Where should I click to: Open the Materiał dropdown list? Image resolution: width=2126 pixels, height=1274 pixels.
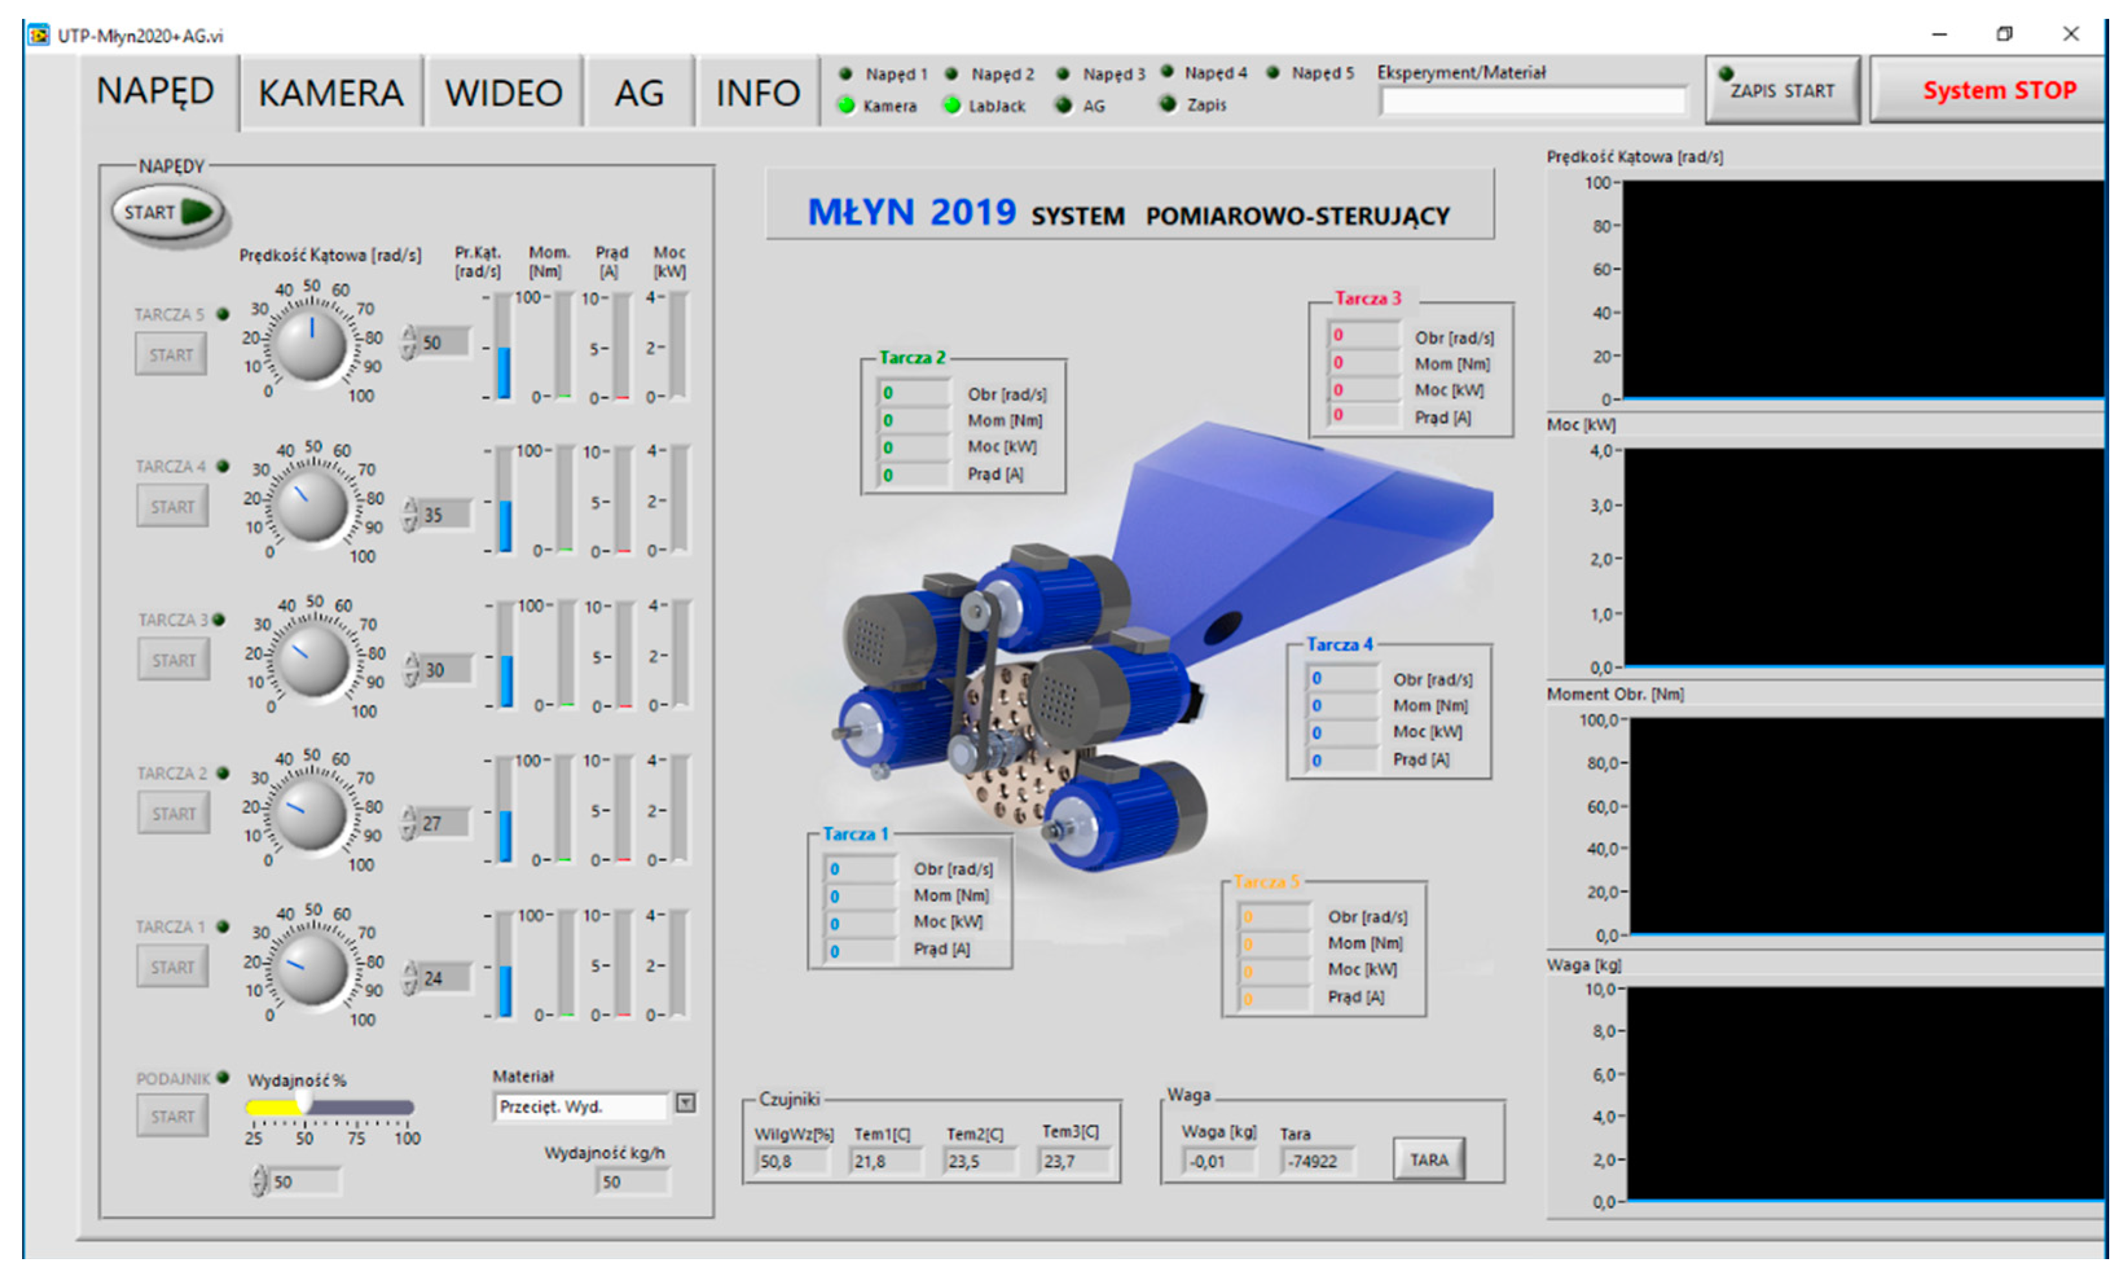click(x=685, y=1103)
